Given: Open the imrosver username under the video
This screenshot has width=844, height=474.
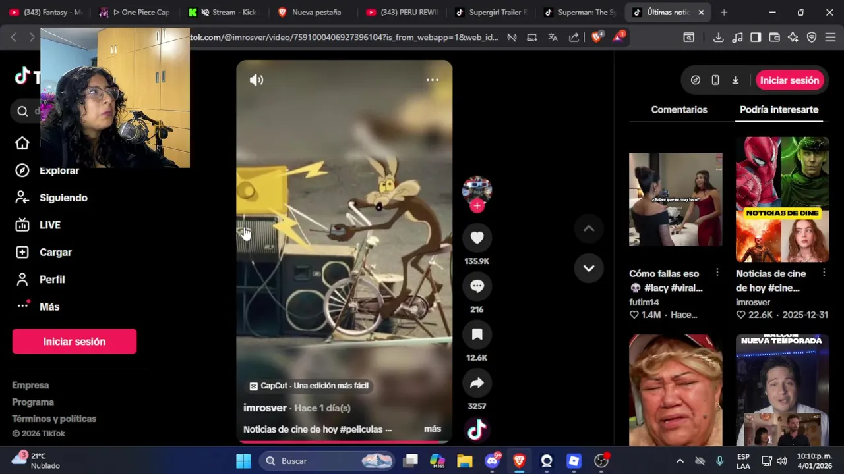Looking at the screenshot, I should [x=265, y=408].
